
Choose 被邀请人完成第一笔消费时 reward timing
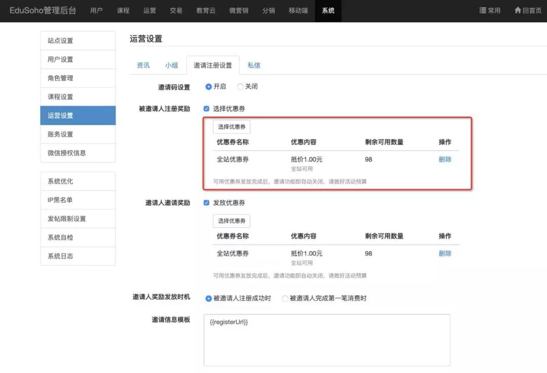285,299
